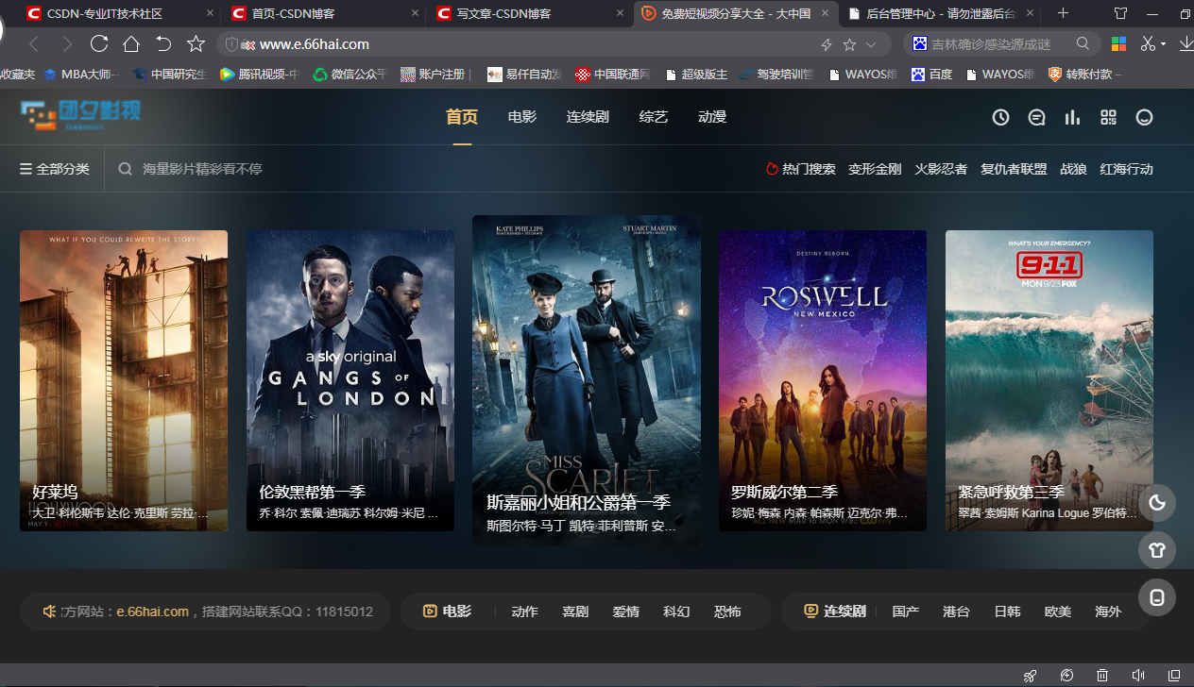
Task: Switch to 写文章-CSDN博客 tab
Action: tap(528, 13)
